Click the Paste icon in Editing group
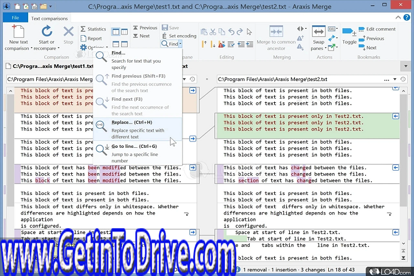This screenshot has width=414, height=276. [204, 32]
